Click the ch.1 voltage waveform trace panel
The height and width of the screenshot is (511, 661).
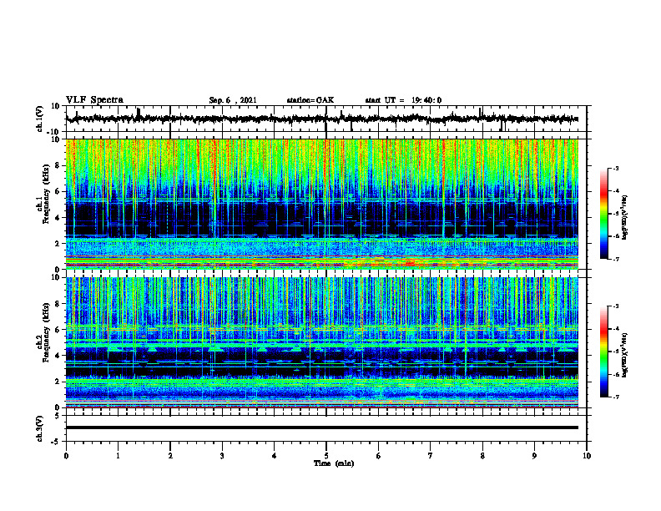pyautogui.click(x=326, y=119)
